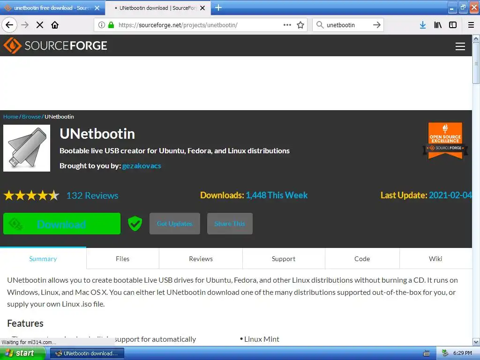The height and width of the screenshot is (360, 480).
Task: Toggle the sidebar view icon
Action: coord(453,25)
